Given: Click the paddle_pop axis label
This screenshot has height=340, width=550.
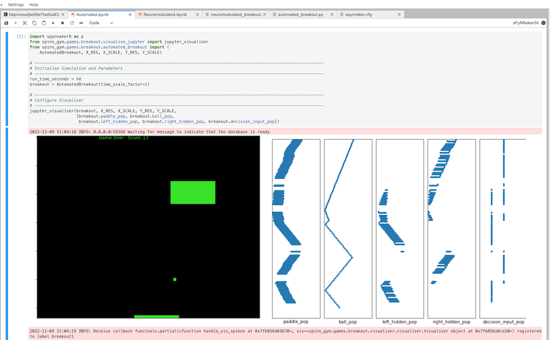Looking at the screenshot, I should (x=296, y=321).
